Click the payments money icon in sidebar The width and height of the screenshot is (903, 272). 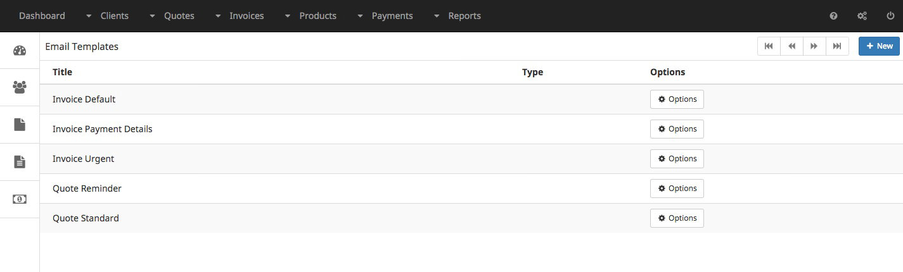(20, 199)
